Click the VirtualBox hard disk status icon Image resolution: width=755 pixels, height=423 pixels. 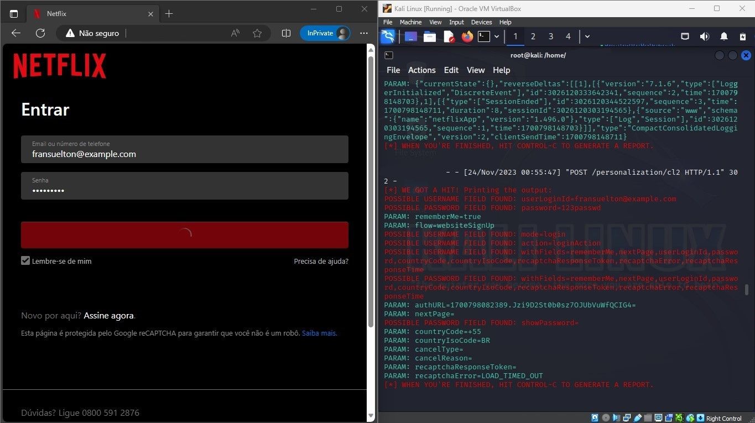[595, 418]
